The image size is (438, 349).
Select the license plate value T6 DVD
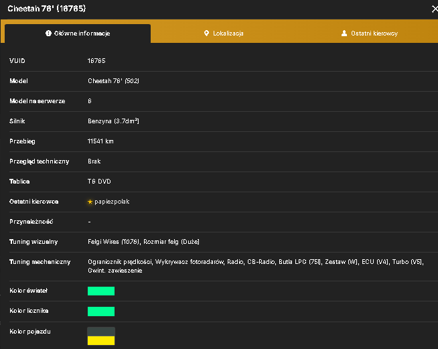[x=99, y=182]
